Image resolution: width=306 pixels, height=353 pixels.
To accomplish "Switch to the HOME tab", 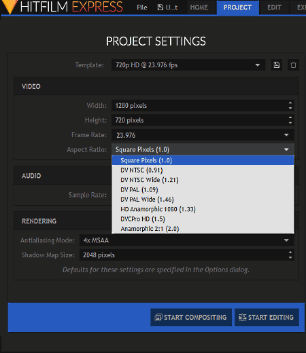I will coord(199,7).
